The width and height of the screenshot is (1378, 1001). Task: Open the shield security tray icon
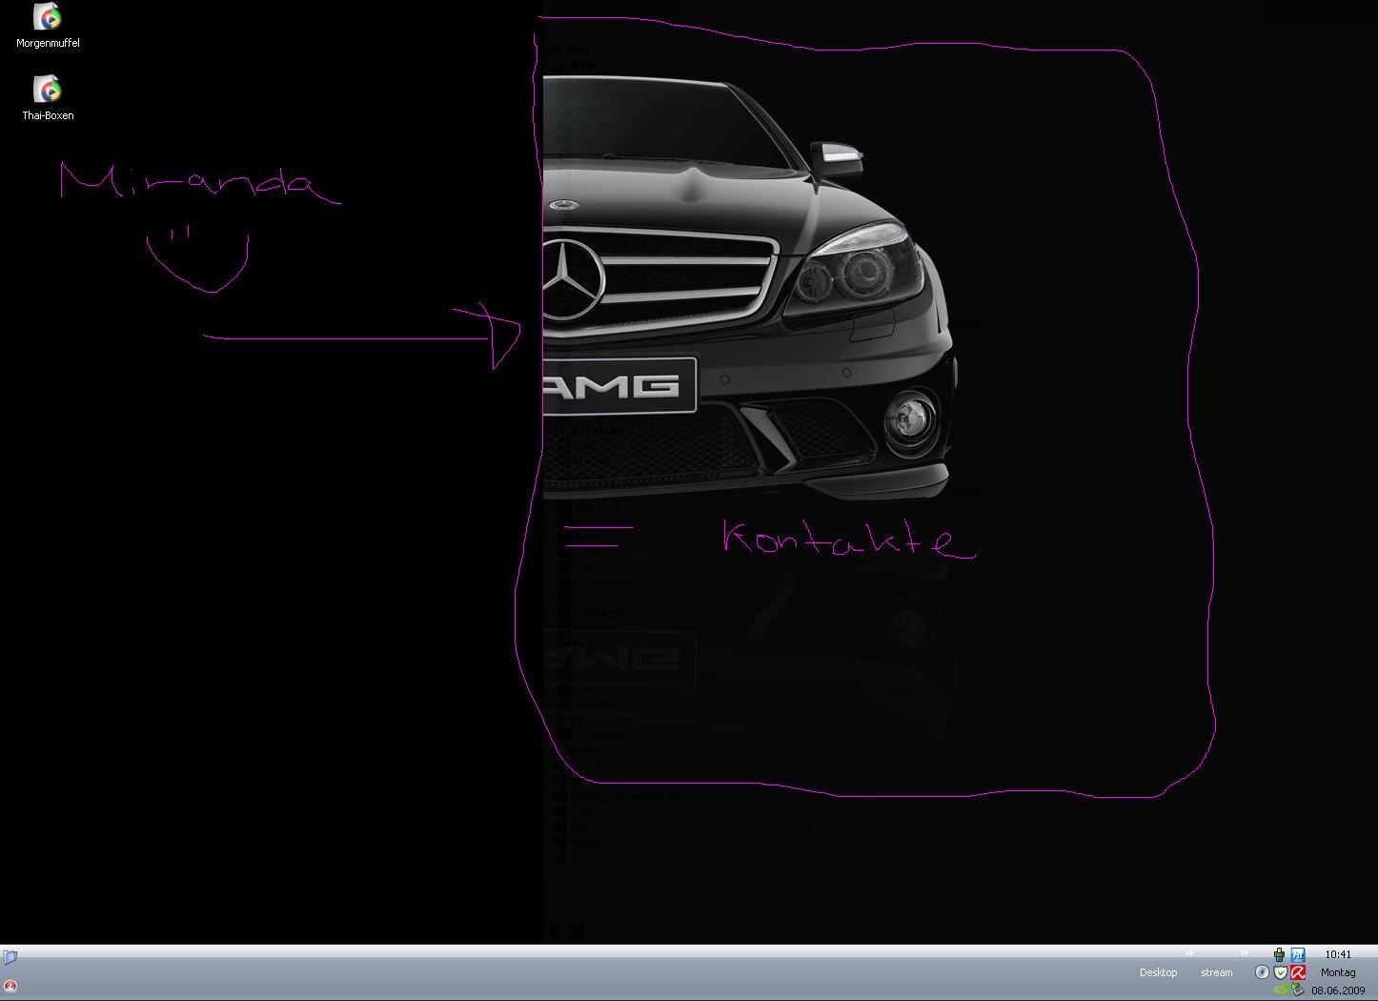(1281, 972)
